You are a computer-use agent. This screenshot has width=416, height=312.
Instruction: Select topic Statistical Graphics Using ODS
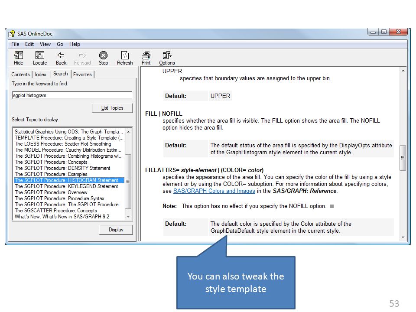[x=69, y=132]
